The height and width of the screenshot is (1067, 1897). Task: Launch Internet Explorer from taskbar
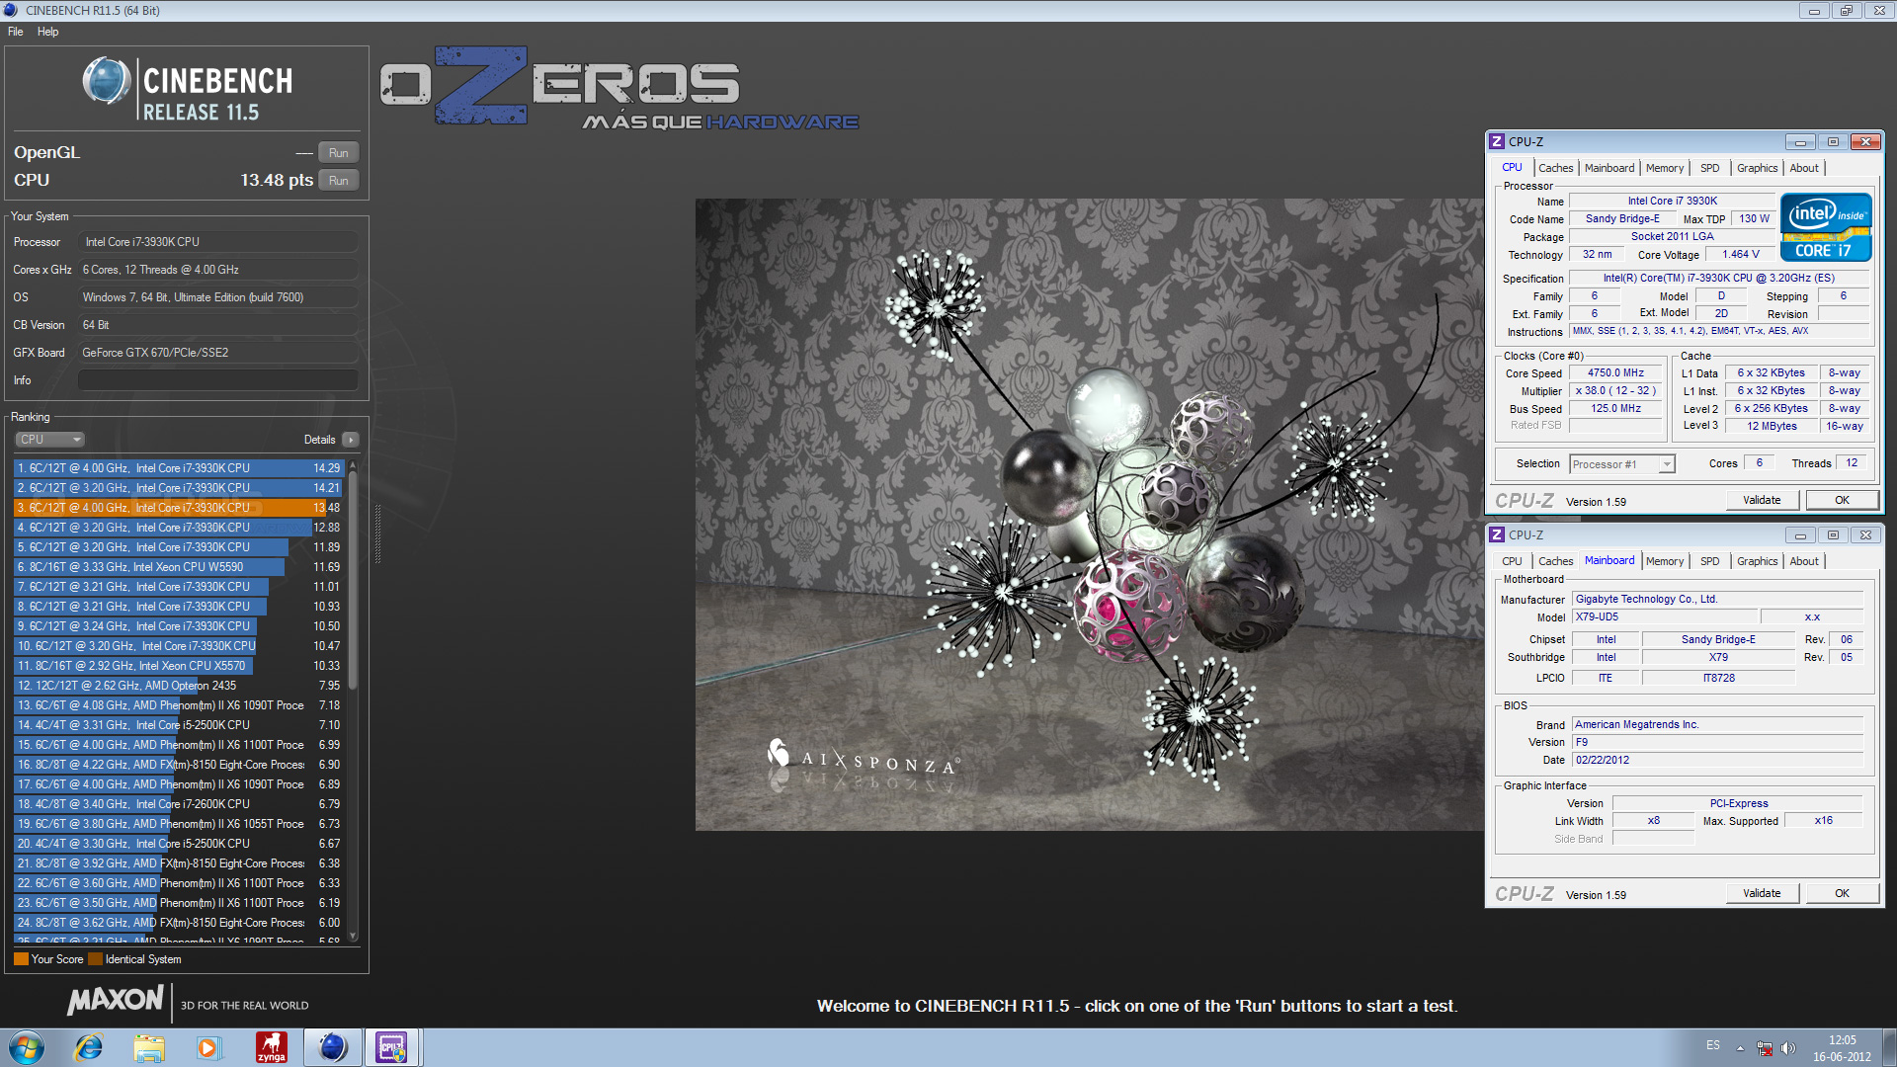pos(89,1047)
